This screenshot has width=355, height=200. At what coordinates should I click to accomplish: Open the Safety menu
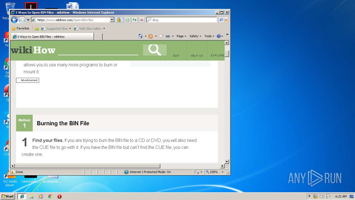(x=195, y=36)
